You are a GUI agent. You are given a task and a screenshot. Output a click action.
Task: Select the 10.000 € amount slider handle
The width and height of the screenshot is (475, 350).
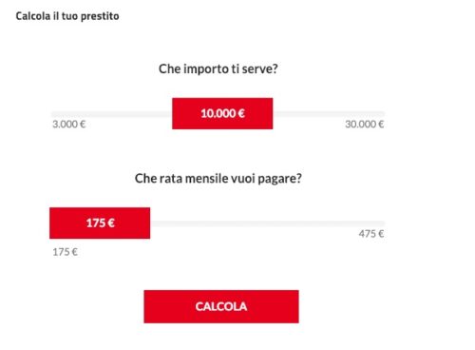tap(222, 113)
